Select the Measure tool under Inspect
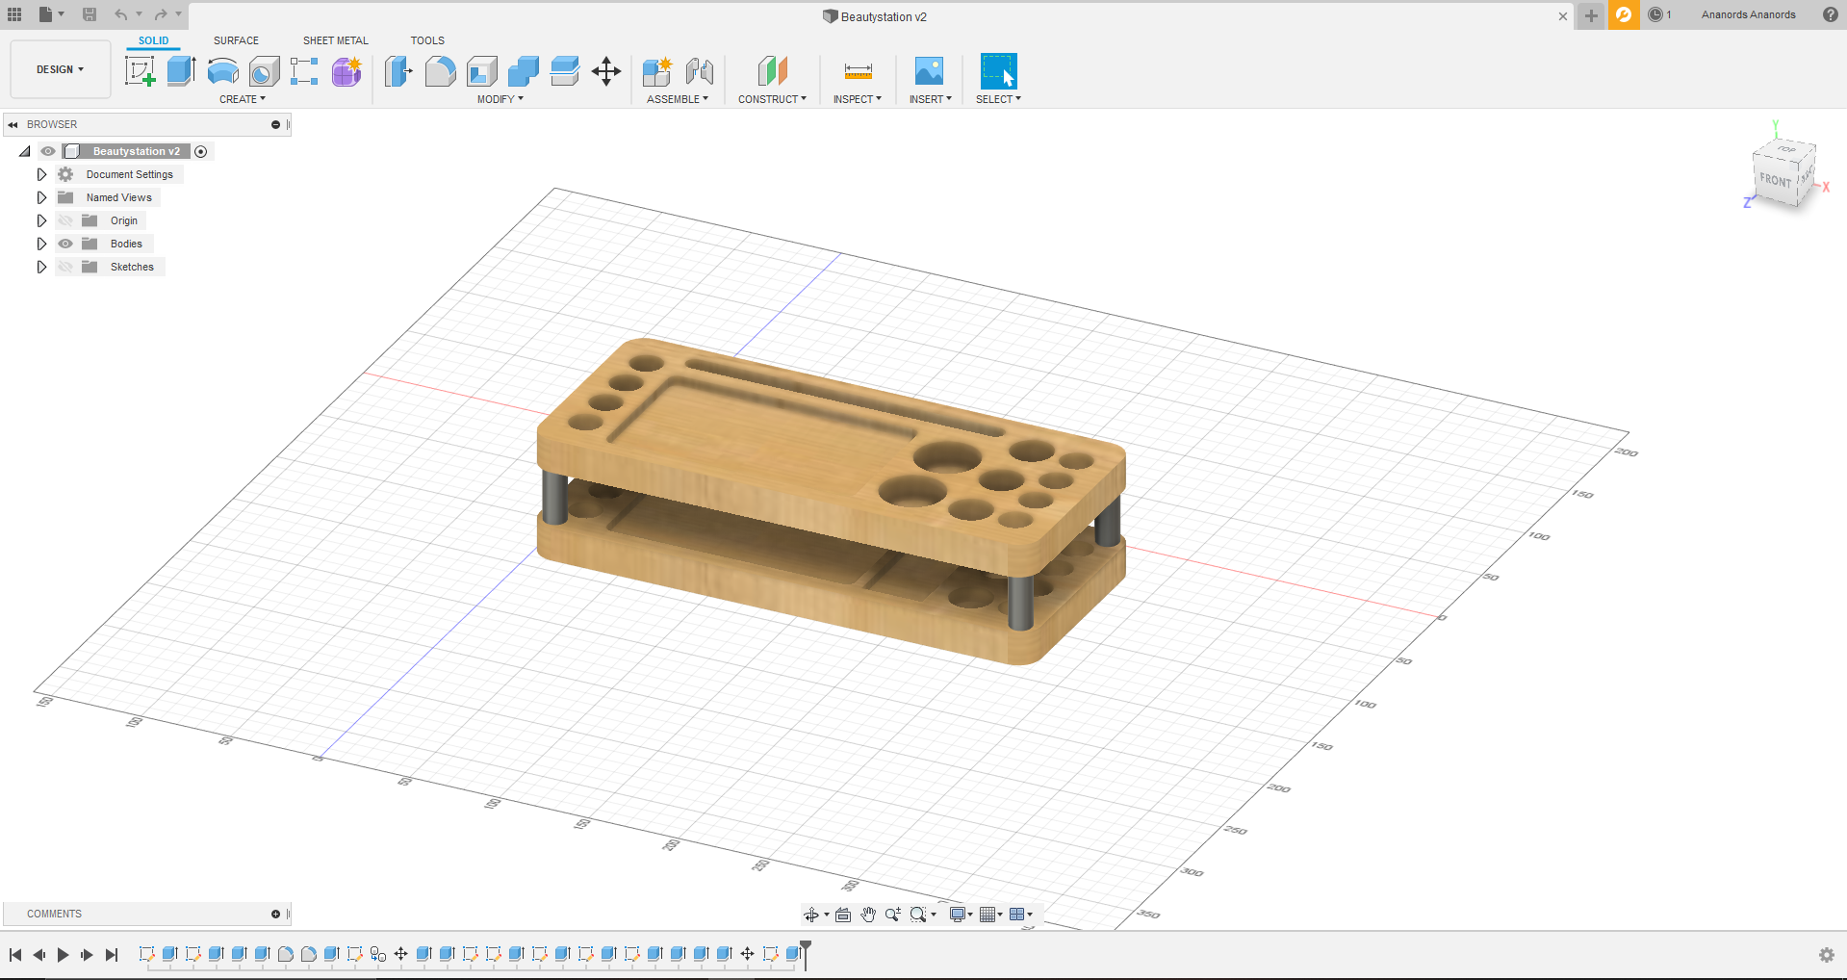This screenshot has width=1847, height=980. (x=856, y=71)
